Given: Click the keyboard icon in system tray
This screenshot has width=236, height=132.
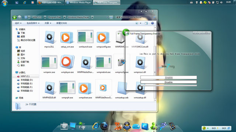Looking at the screenshot, I should click(x=191, y=3).
